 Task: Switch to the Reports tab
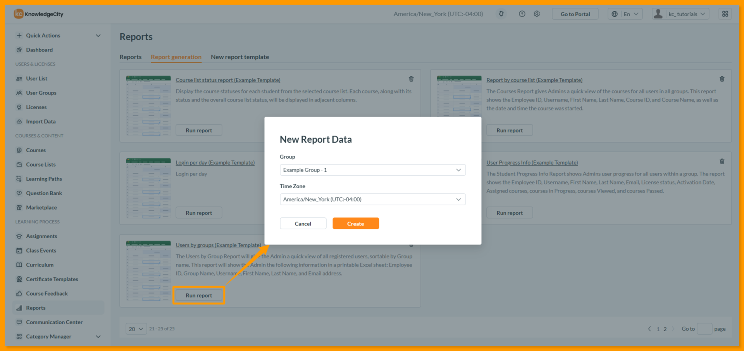pyautogui.click(x=131, y=57)
